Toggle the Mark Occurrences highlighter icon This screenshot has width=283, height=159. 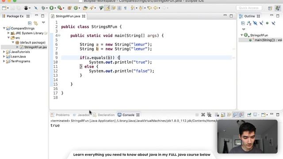click(107, 8)
